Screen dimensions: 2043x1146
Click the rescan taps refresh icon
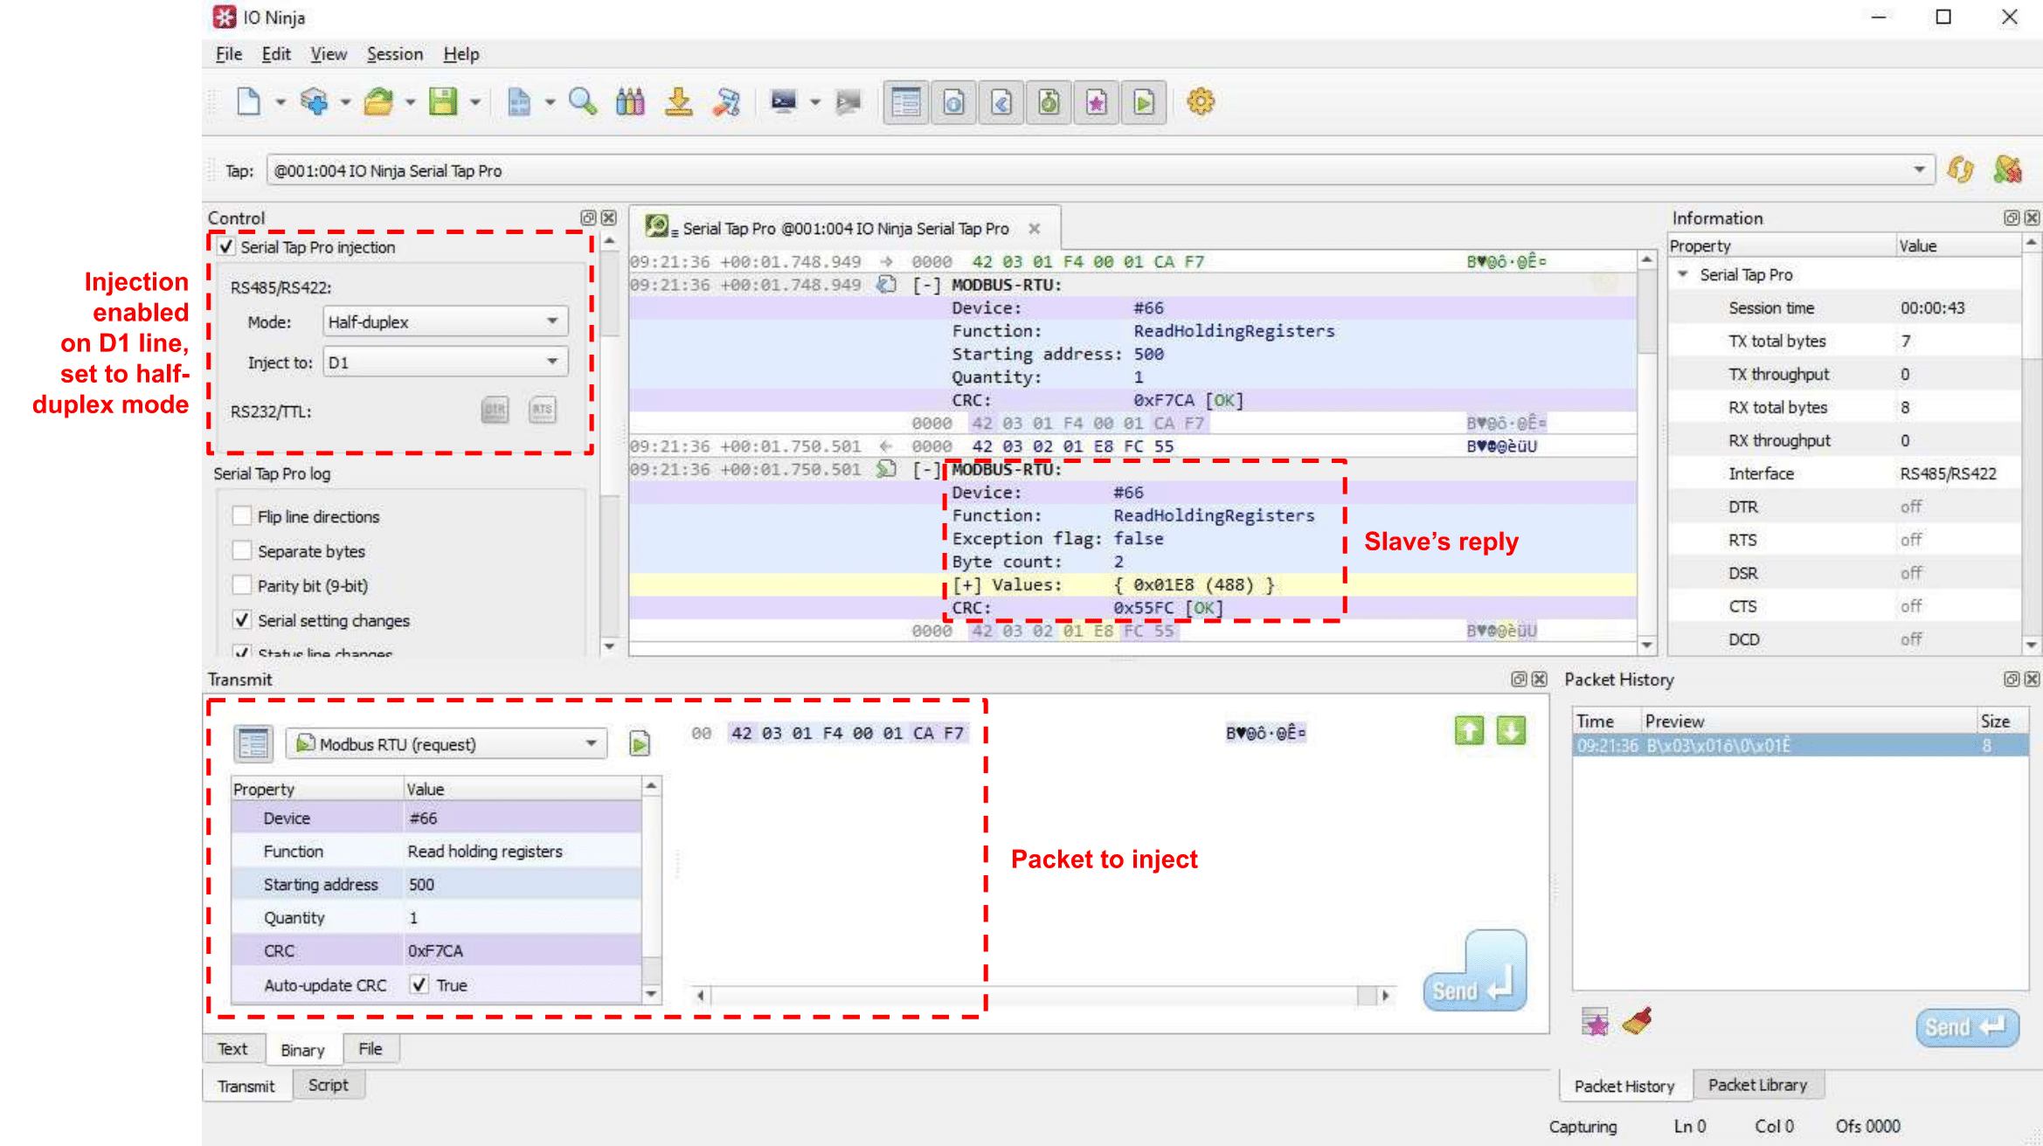pyautogui.click(x=1960, y=169)
